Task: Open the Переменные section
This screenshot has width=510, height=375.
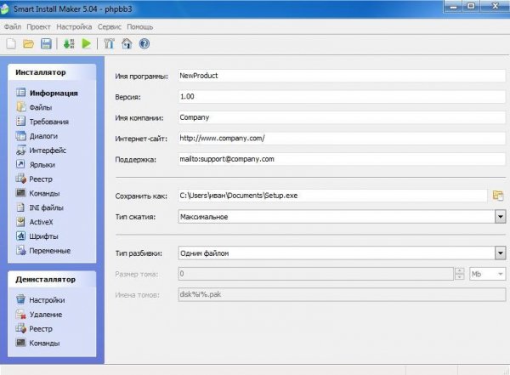Action: coord(50,251)
